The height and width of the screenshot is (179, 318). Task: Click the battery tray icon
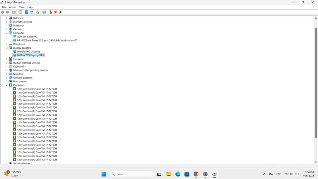tap(297, 174)
